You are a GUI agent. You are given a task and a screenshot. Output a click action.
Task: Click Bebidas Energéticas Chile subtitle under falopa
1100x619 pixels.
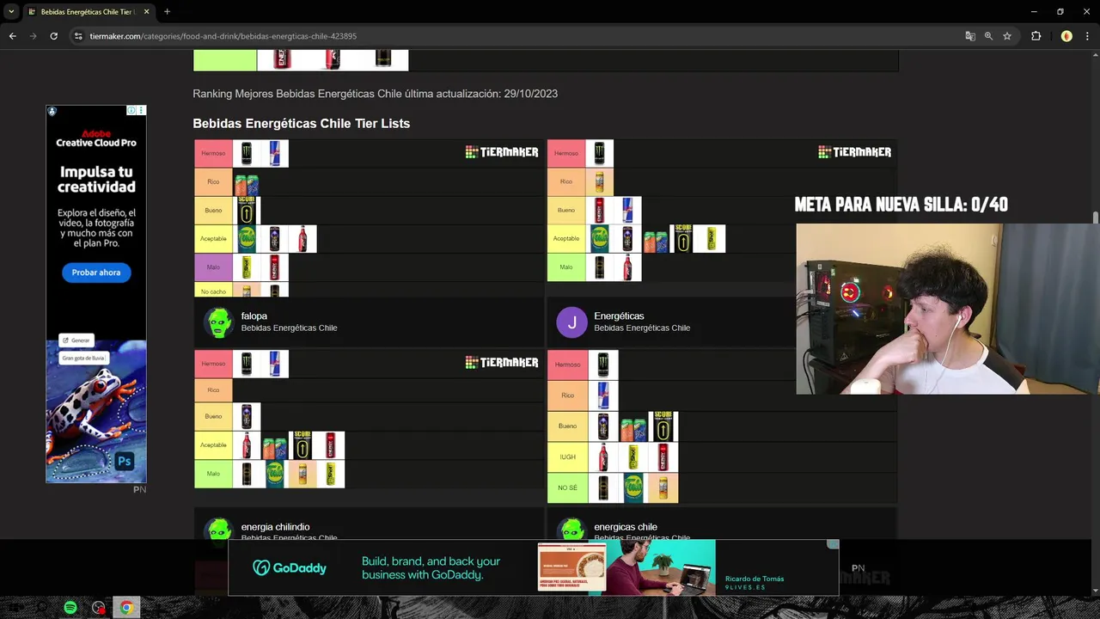coord(289,328)
